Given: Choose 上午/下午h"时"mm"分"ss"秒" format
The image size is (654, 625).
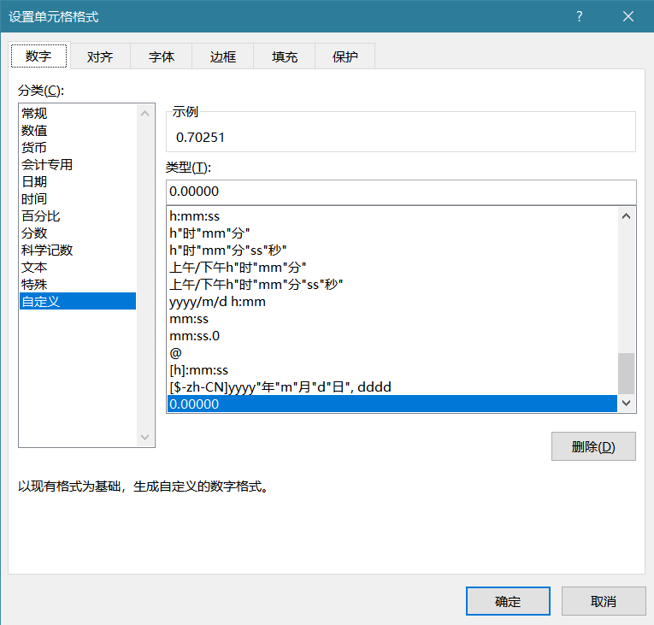Looking at the screenshot, I should [x=392, y=285].
